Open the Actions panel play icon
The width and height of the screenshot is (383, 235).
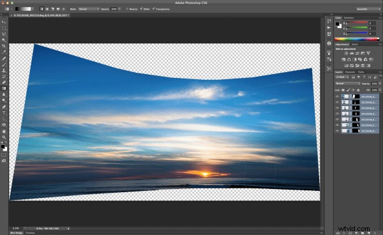click(x=329, y=27)
